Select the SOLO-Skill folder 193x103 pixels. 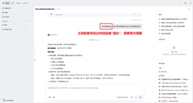[x=7, y=29]
